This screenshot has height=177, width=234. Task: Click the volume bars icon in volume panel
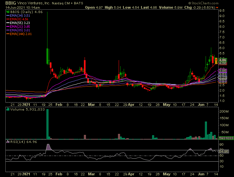pos(8,109)
